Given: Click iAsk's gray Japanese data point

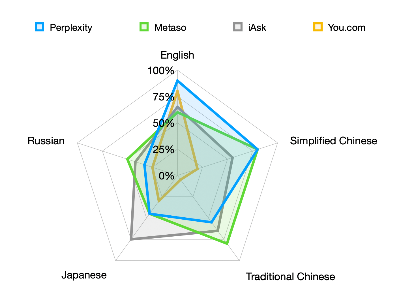Looking at the screenshot, I should coord(131,240).
